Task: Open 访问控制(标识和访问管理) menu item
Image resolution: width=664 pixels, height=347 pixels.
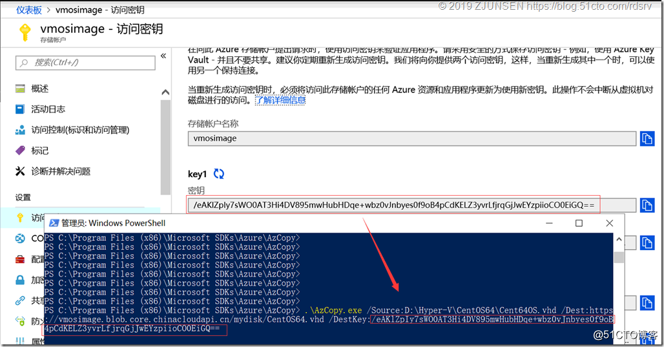Action: pos(81,130)
